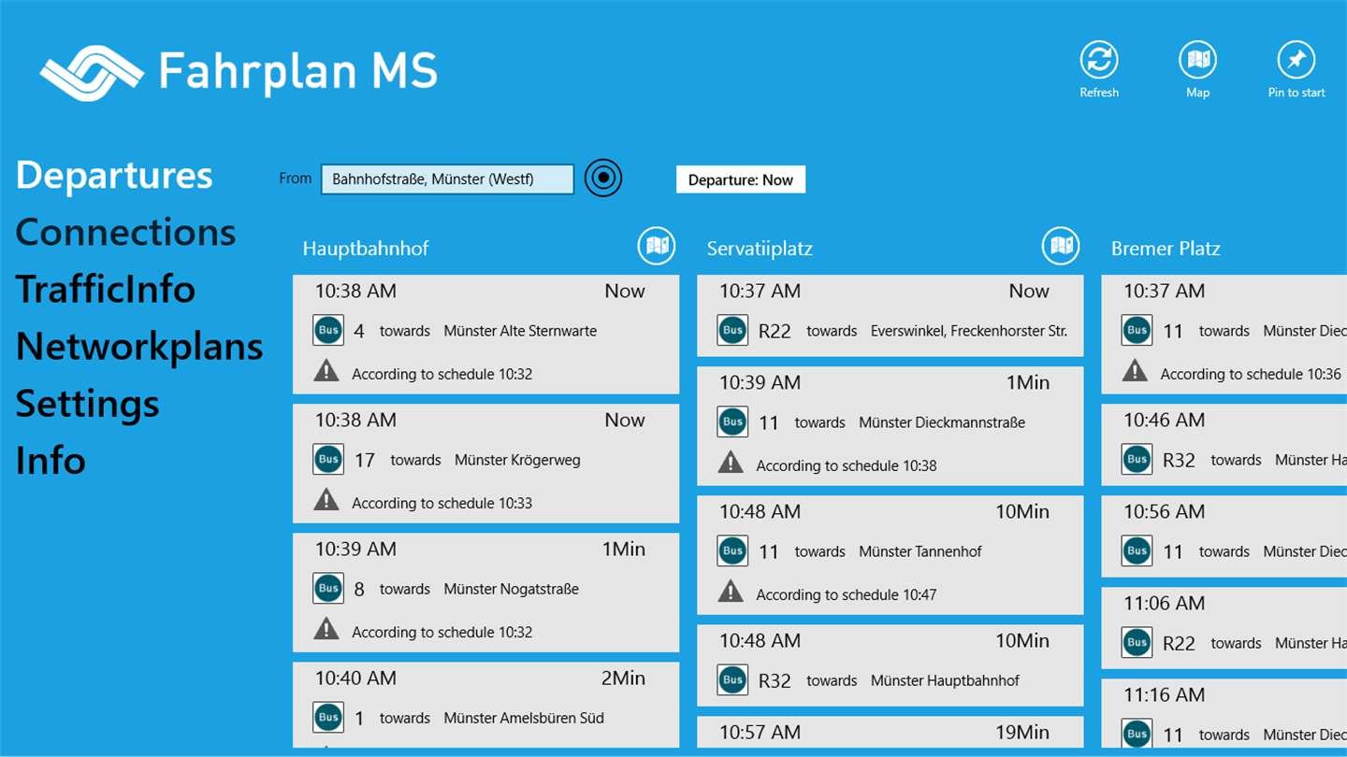Open the Connections section
The image size is (1347, 757).
[125, 233]
